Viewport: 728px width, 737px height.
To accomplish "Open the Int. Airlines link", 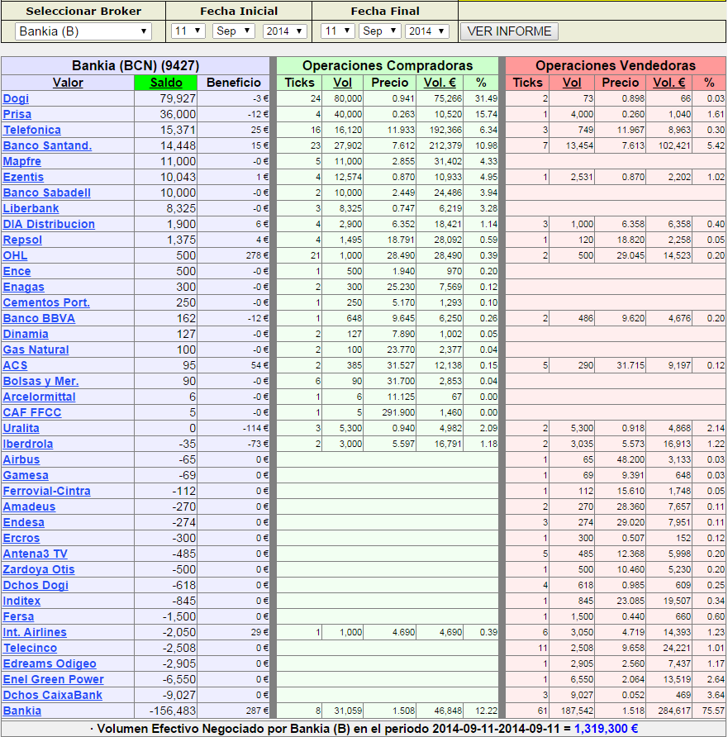I will point(35,633).
